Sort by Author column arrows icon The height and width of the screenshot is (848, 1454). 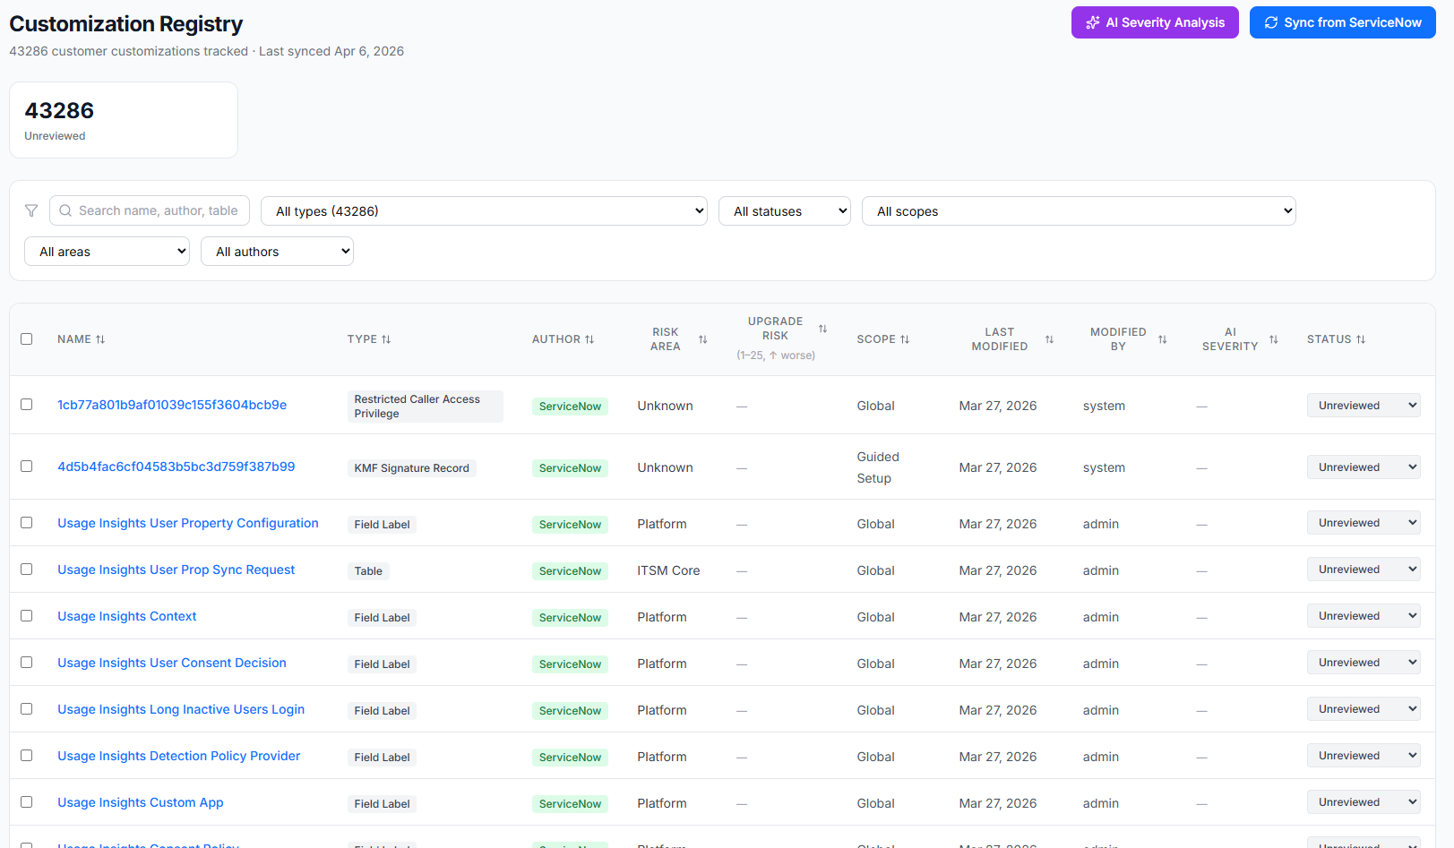(x=589, y=339)
